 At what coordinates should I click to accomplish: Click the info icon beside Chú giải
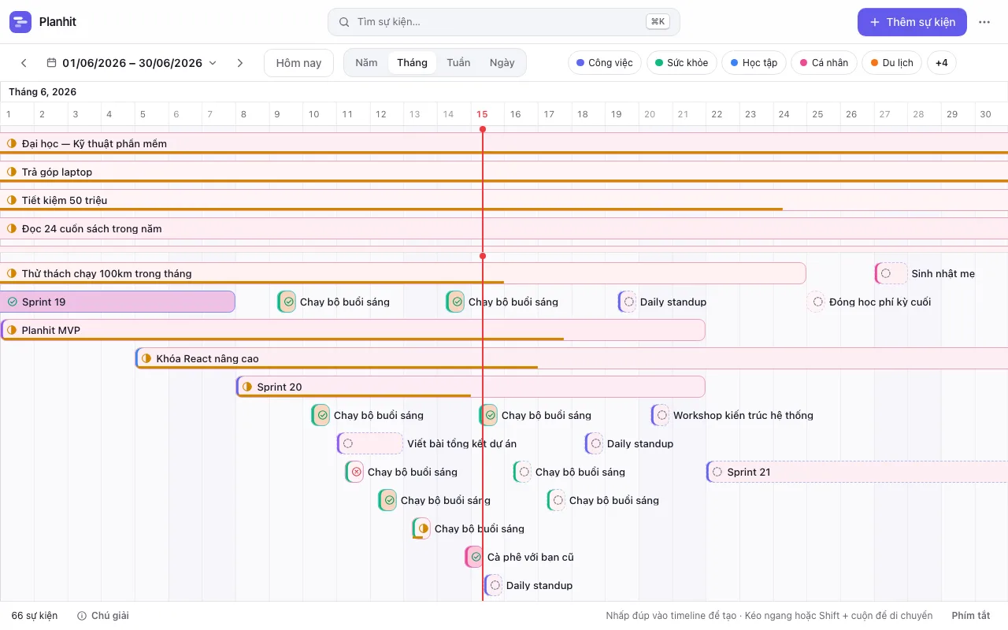(x=82, y=616)
